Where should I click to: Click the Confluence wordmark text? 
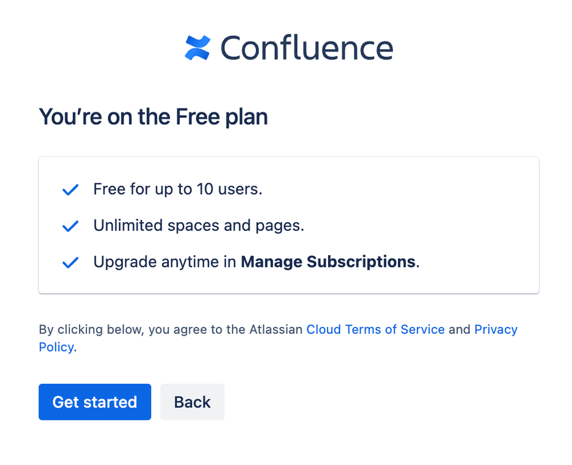[307, 48]
